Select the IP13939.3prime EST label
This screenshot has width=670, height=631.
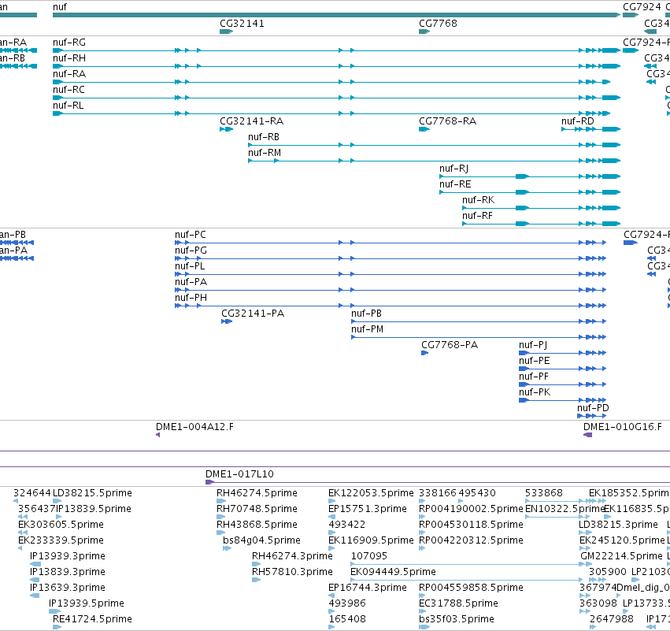click(x=68, y=556)
